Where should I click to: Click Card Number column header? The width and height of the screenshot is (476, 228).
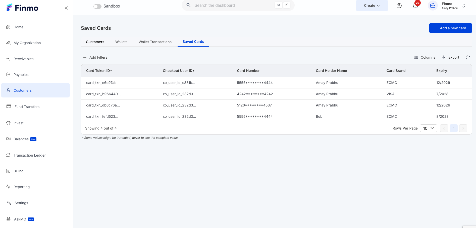pos(248,71)
